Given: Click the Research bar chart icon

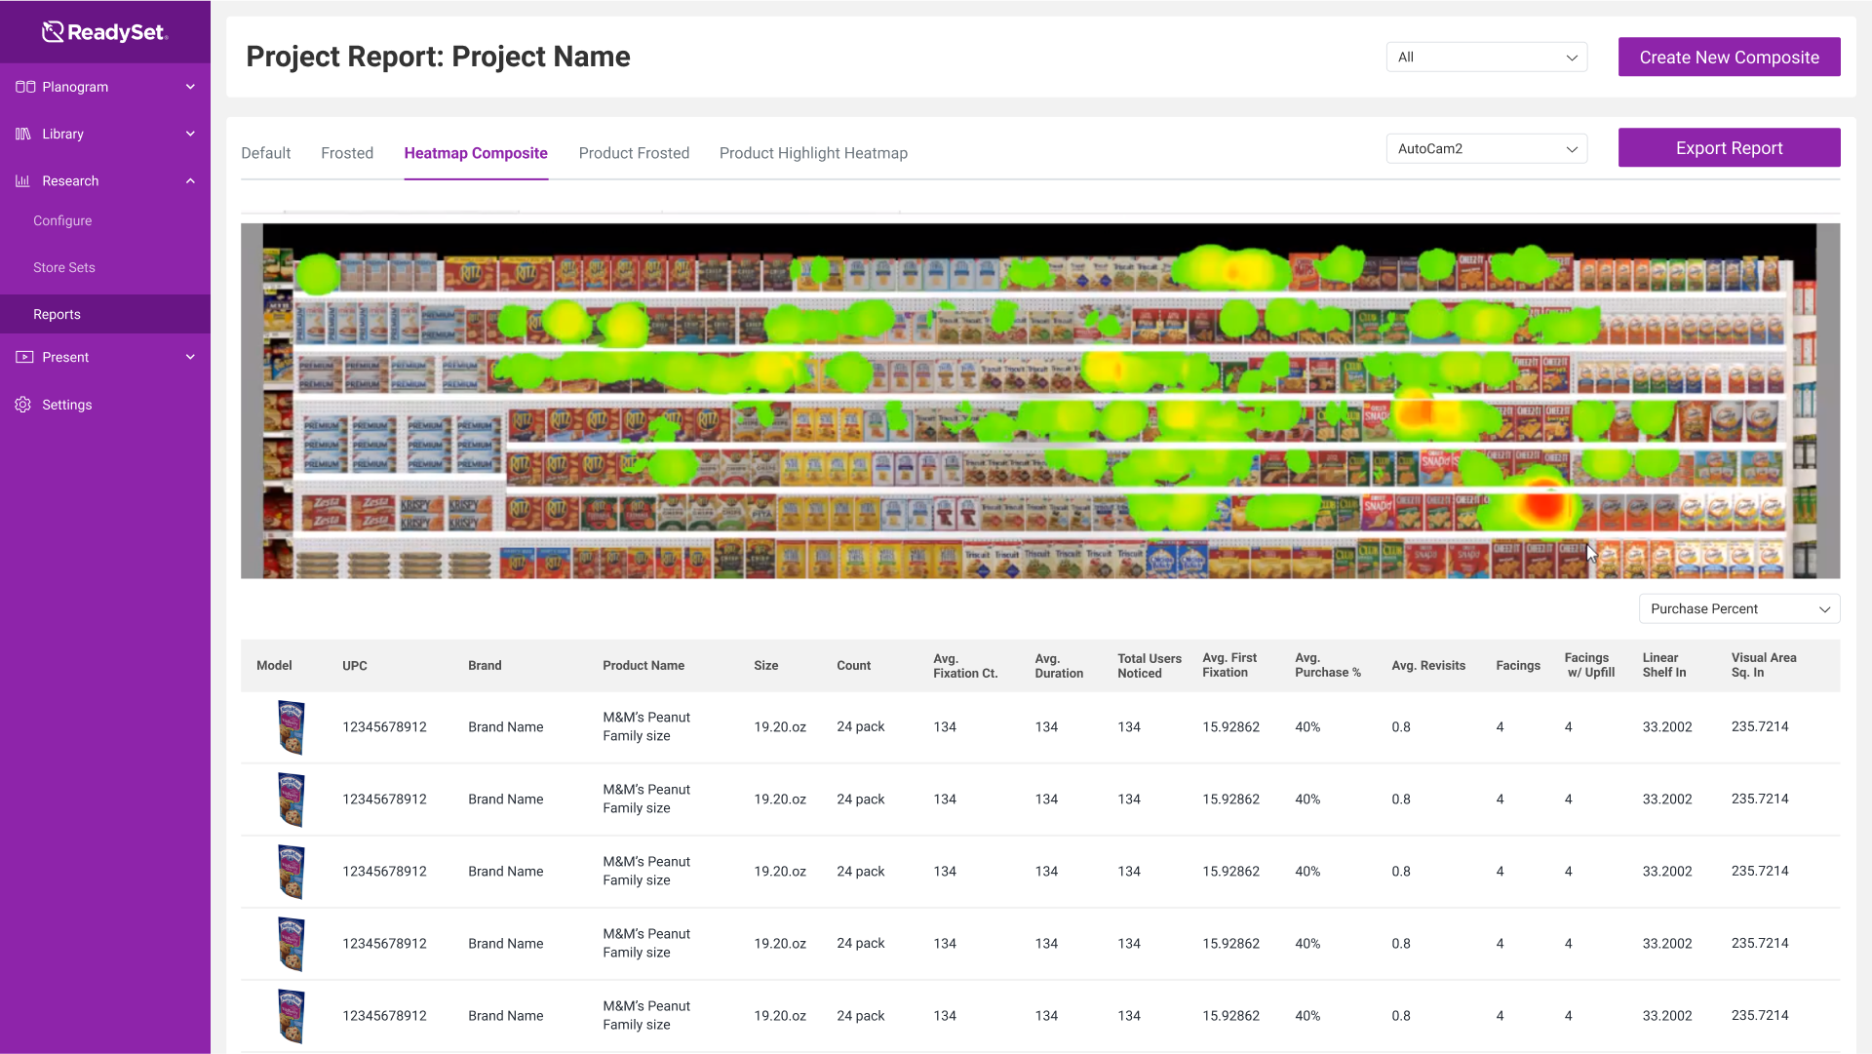Looking at the screenshot, I should click(x=23, y=180).
